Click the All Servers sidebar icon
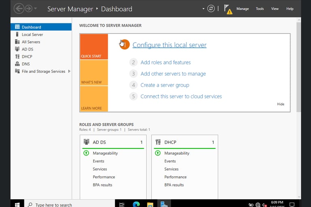This screenshot has width=311, height=207. 17,42
